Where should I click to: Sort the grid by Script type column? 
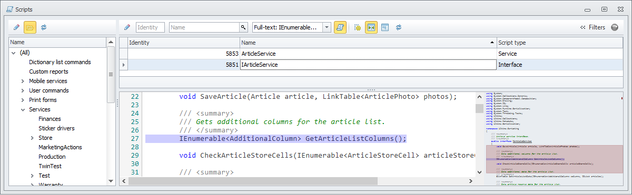559,43
